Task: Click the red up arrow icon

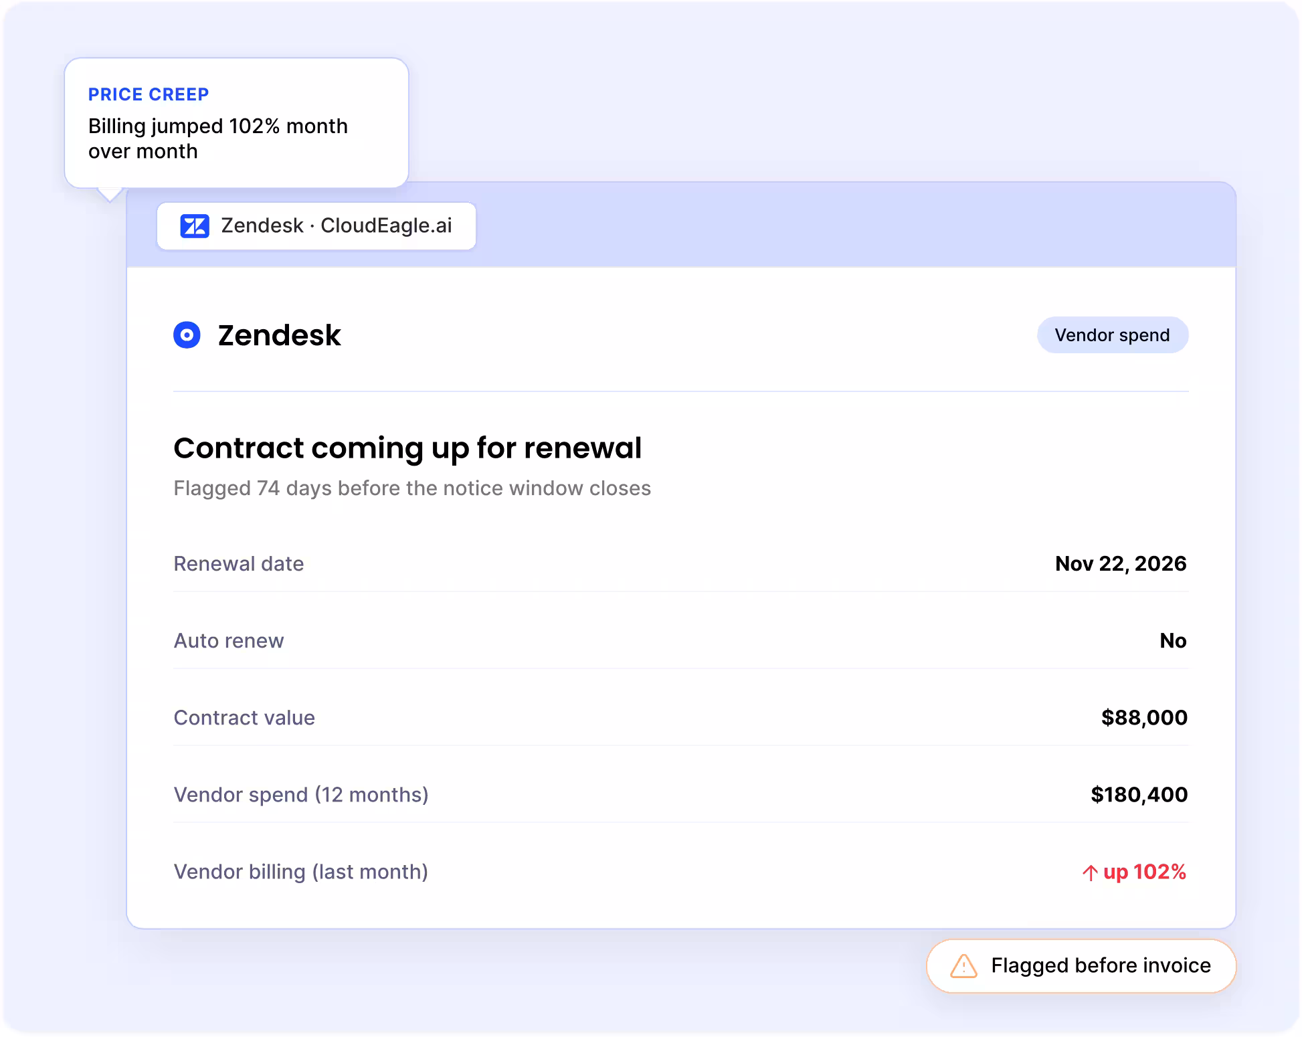Action: (1090, 872)
